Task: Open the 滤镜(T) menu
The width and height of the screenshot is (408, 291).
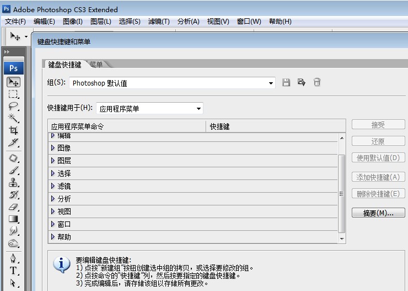Action: coord(159,22)
